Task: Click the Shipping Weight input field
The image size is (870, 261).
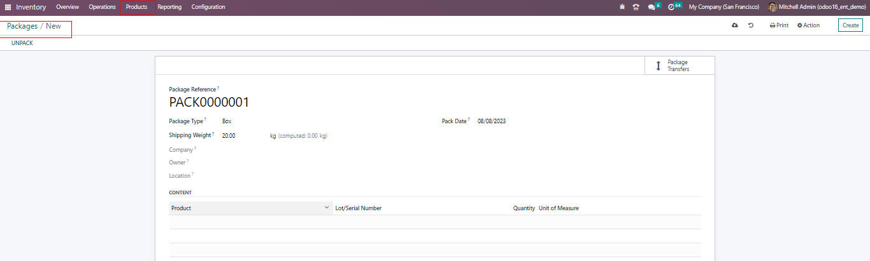Action: [x=242, y=136]
